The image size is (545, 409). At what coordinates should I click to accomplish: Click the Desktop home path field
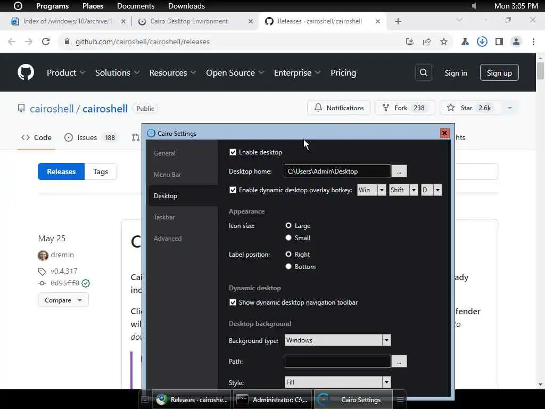point(337,171)
